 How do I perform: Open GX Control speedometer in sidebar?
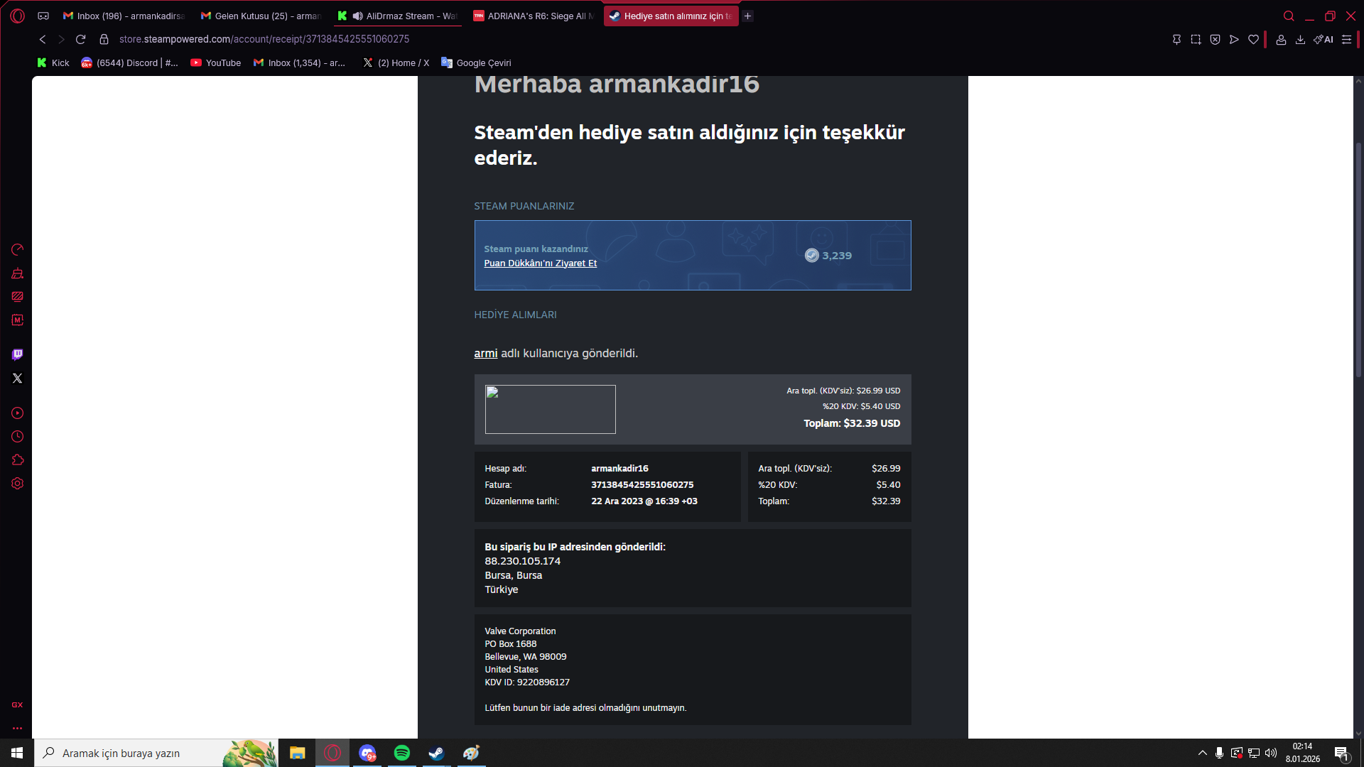[x=18, y=249]
